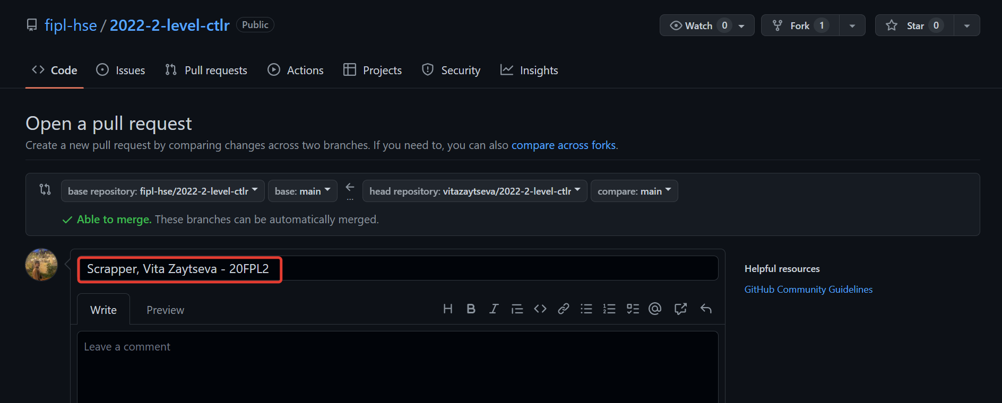Open the base: main branch dropdown

pyautogui.click(x=303, y=191)
